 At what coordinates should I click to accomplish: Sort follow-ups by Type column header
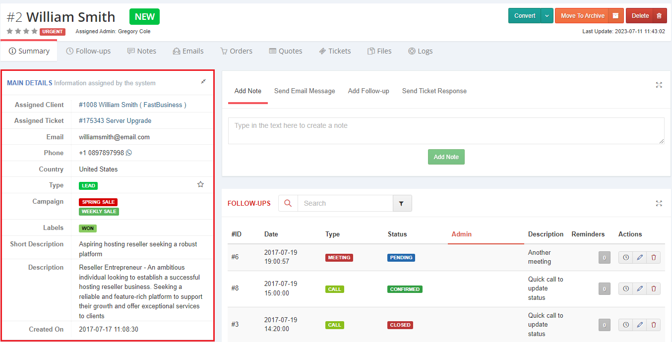coord(332,234)
